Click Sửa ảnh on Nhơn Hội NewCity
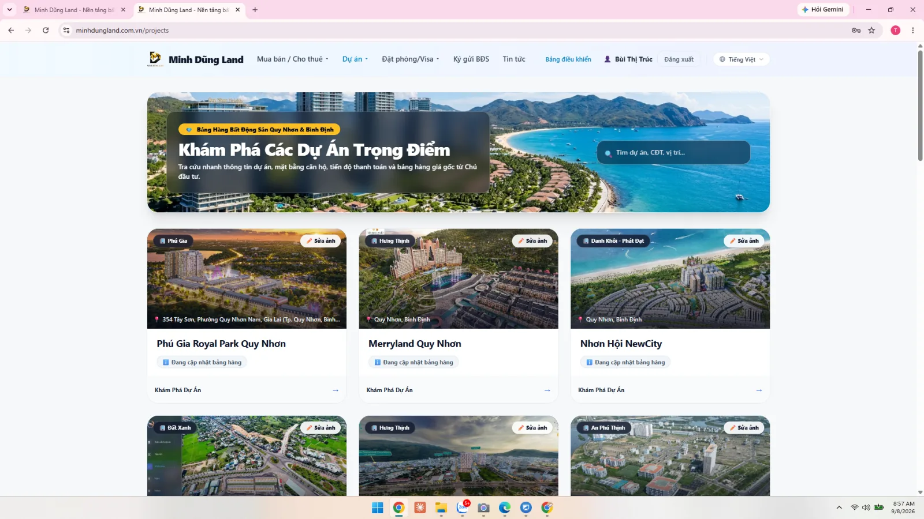The image size is (924, 519). tap(744, 241)
